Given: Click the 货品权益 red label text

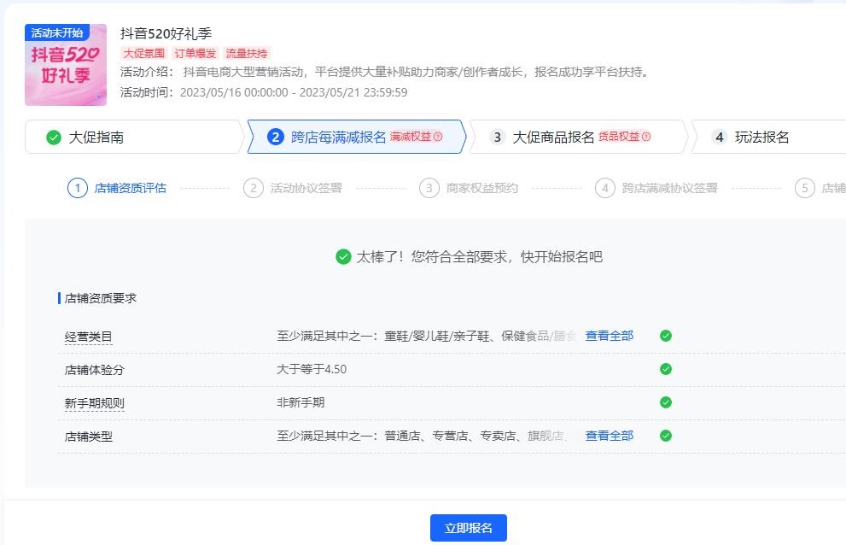Looking at the screenshot, I should 619,137.
